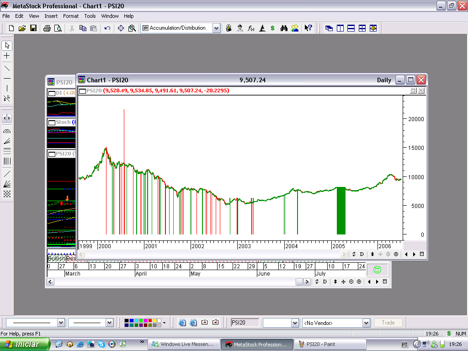The height and width of the screenshot is (351, 468).
Task: Select the Fibonacci arcs drawing tool
Action: click(7, 131)
